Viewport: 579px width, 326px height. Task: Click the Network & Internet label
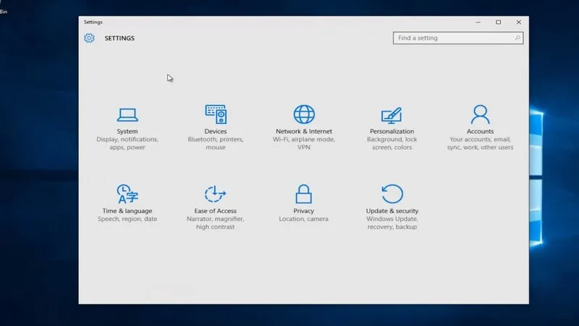(304, 131)
